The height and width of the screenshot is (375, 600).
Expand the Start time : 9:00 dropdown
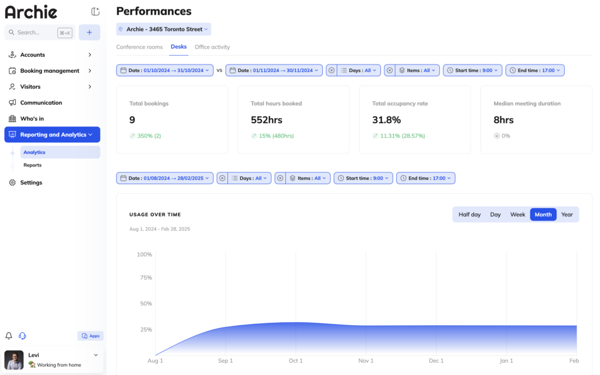[x=472, y=70]
